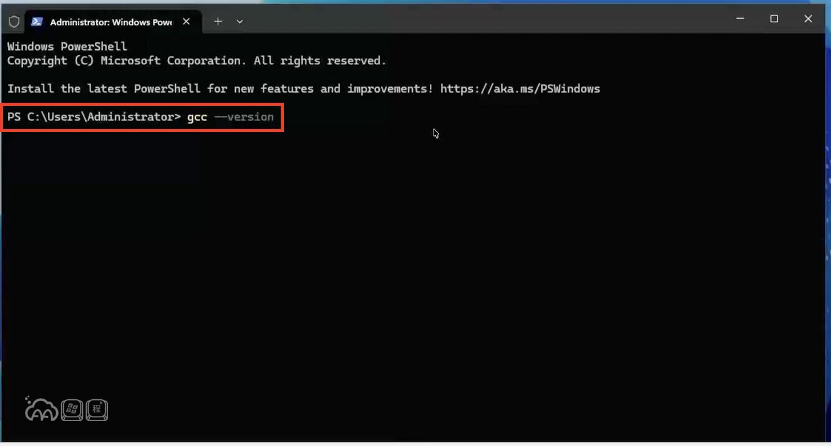Close the Terminal window
Screen dimensions: 831x446
pos(809,19)
